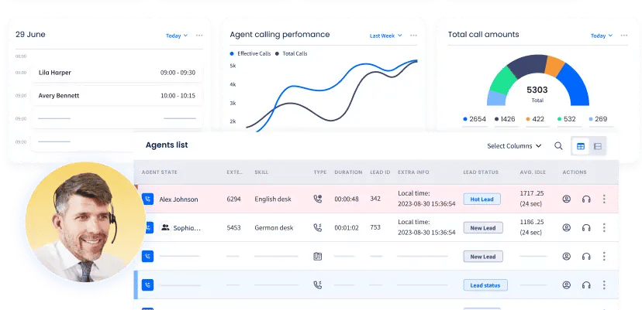
Task: Open more actions menu in Sophia row
Action: click(x=604, y=227)
